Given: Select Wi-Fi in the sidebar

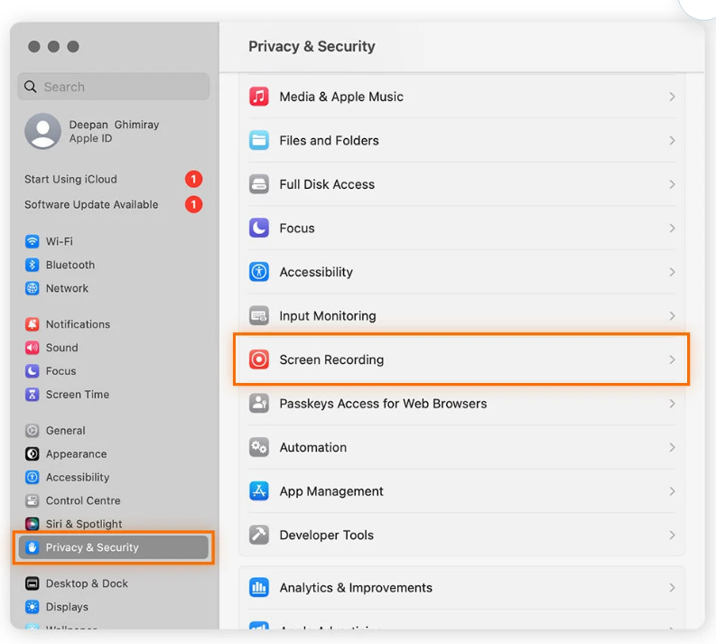Looking at the screenshot, I should (60, 241).
